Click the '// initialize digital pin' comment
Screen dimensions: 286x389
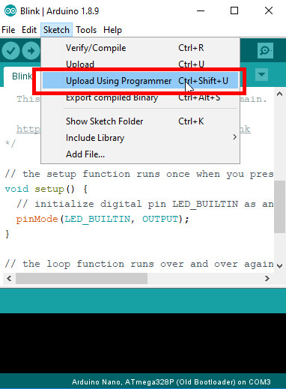pos(144,204)
